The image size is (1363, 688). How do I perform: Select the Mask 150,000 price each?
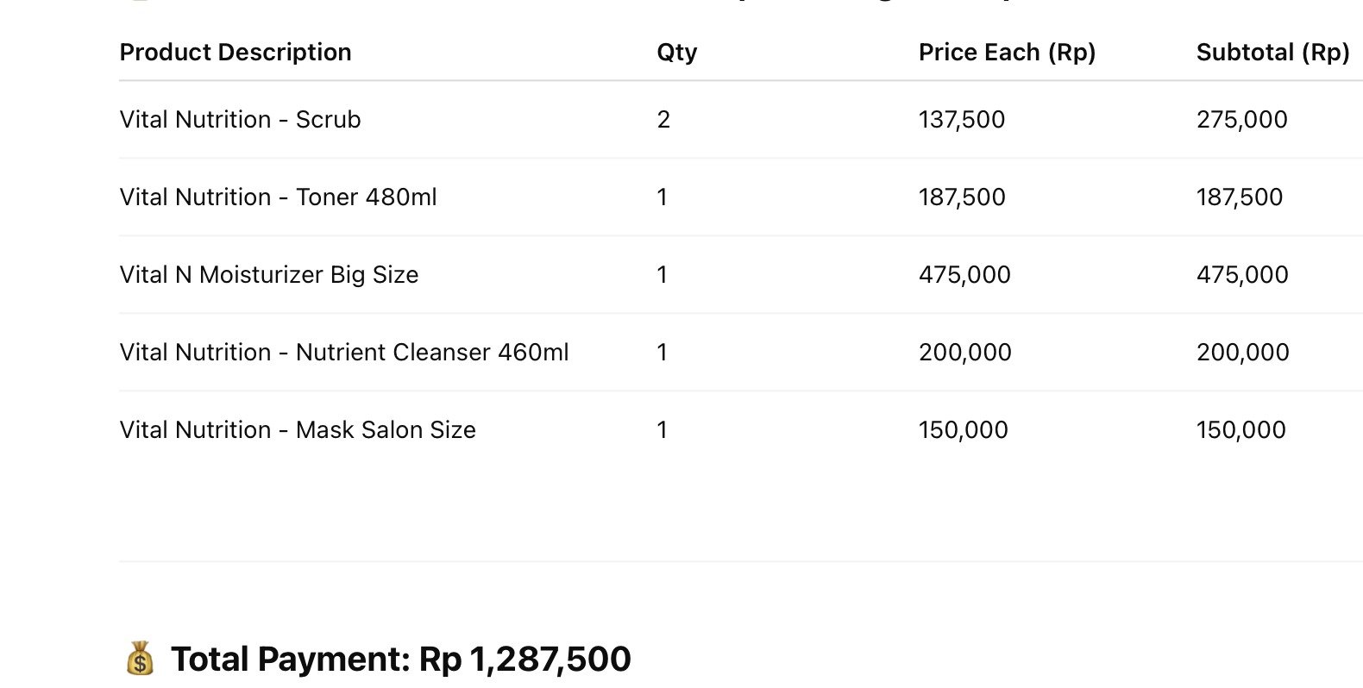963,430
